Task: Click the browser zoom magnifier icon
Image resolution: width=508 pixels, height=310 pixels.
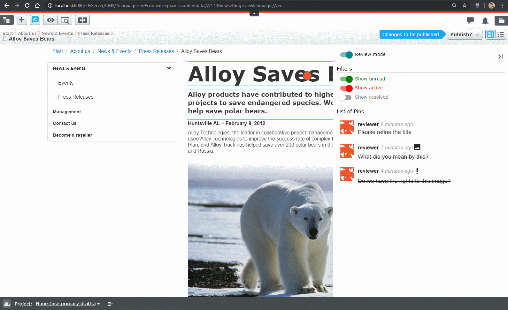Action: pos(454,5)
